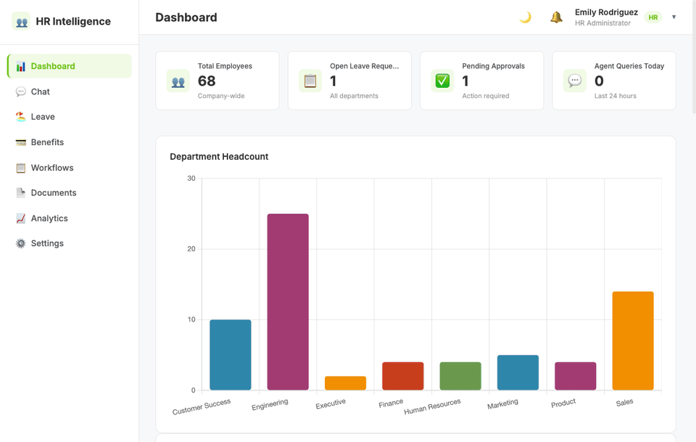
Task: Open the Total Employees card value 68
Action: tap(207, 81)
